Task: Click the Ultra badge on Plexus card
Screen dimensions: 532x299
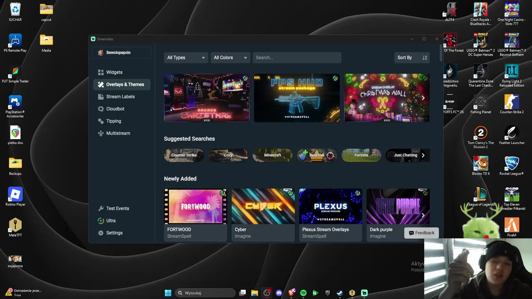Action: click(357, 193)
